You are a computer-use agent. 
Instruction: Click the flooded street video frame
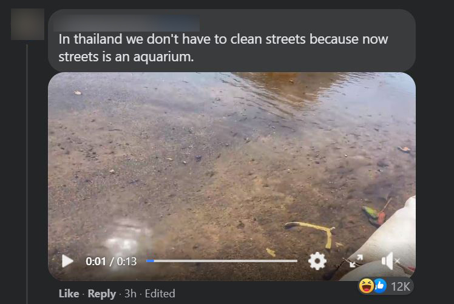232,162
